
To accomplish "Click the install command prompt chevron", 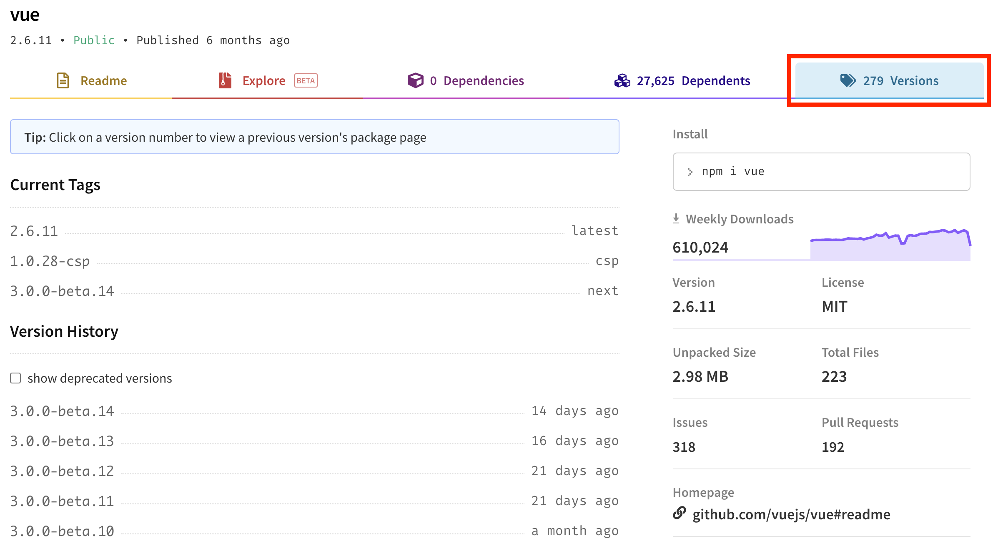I will [x=690, y=172].
